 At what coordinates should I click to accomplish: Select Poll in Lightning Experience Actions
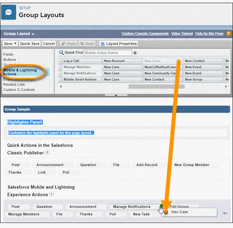pyautogui.click(x=116, y=214)
